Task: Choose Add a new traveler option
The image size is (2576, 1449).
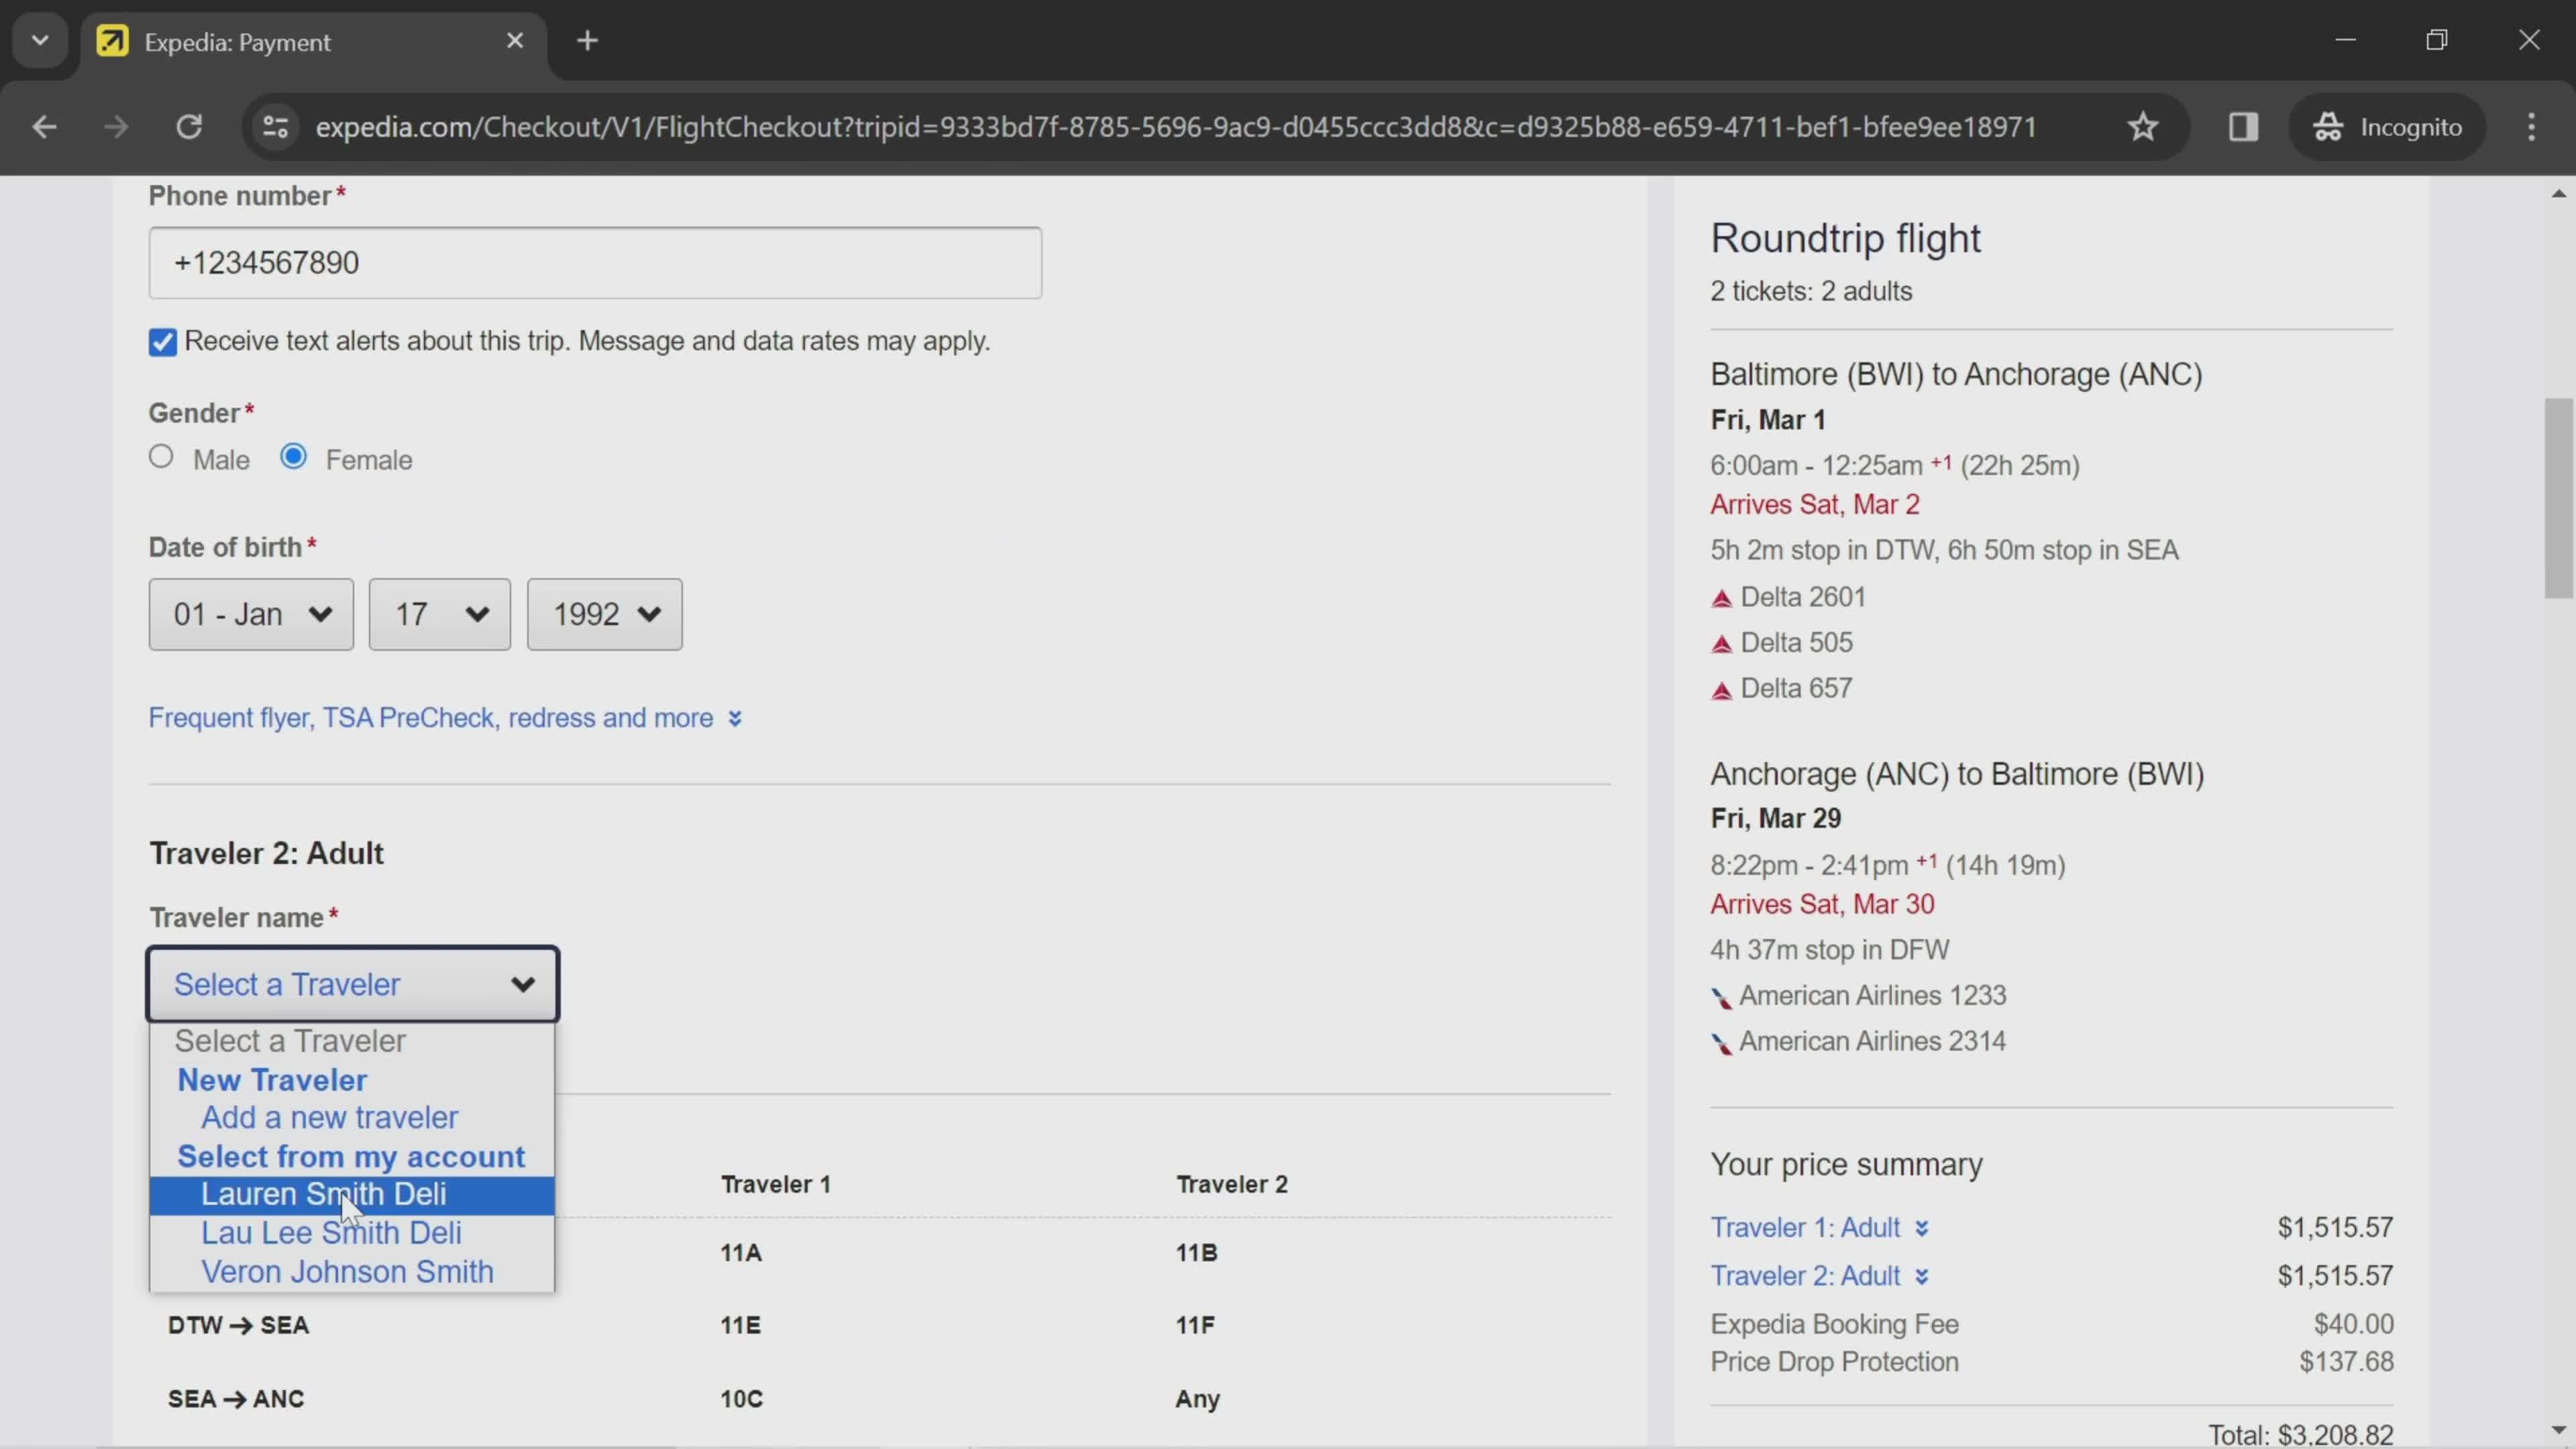Action: click(352, 1117)
